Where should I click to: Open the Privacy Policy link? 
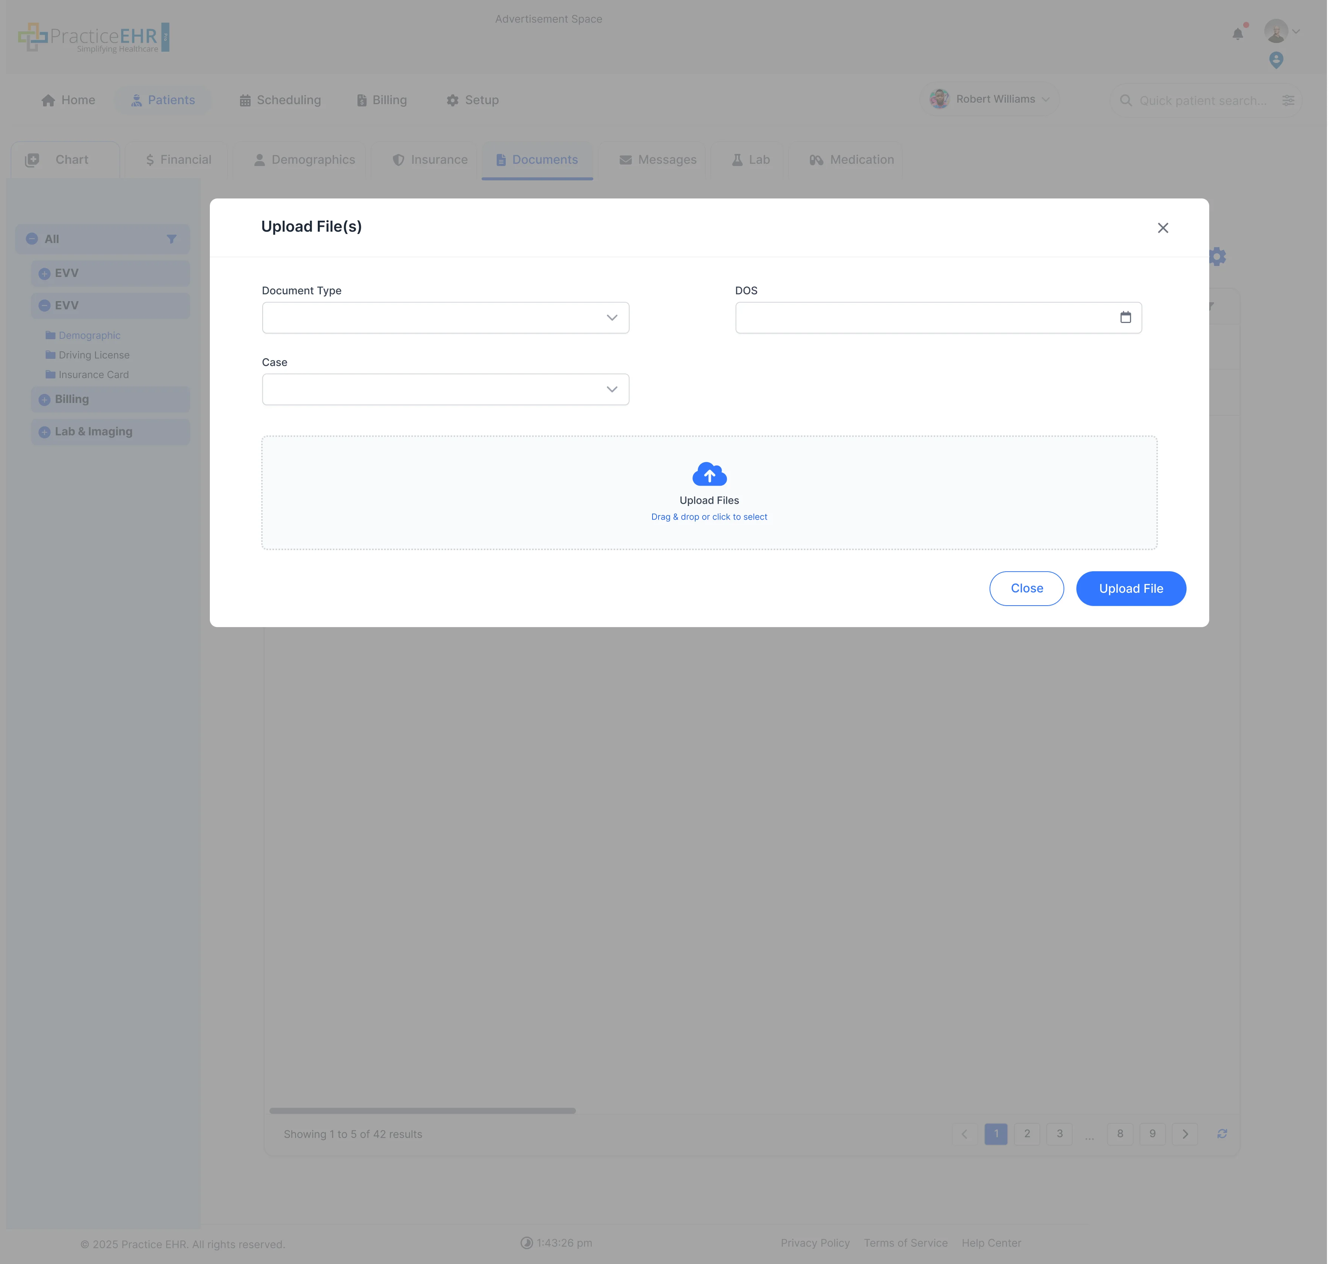click(x=815, y=1242)
